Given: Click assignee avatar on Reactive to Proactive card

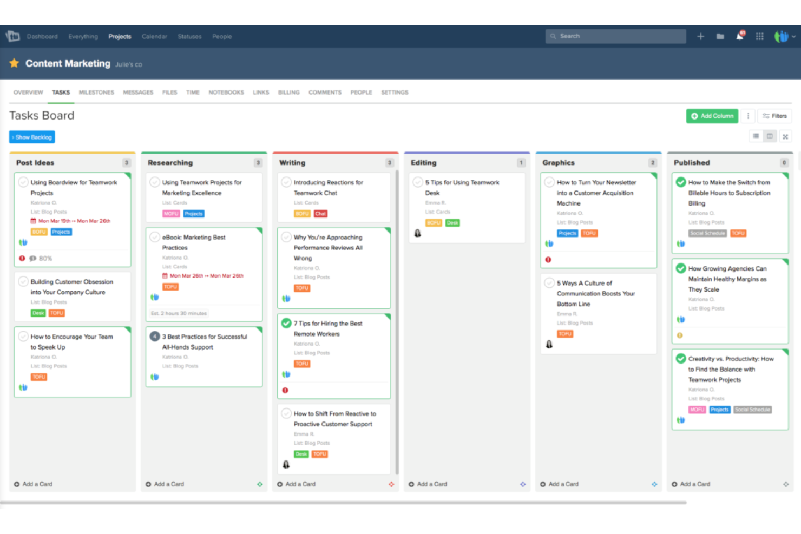Looking at the screenshot, I should pos(286,464).
